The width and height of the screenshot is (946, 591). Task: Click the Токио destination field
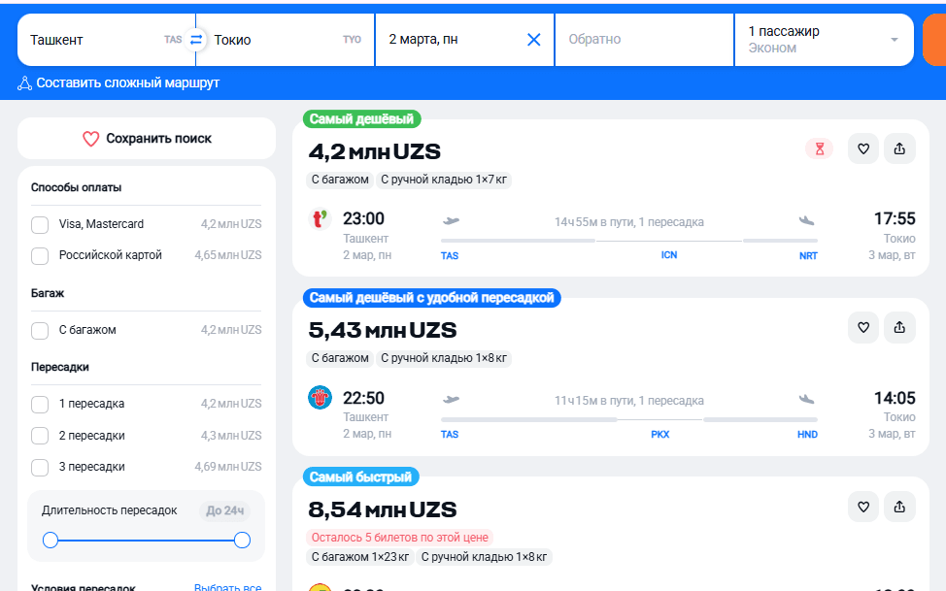[286, 40]
